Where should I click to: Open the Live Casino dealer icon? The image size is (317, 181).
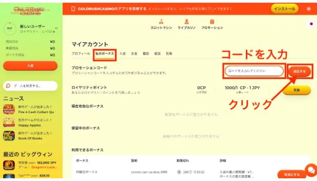point(187,22)
